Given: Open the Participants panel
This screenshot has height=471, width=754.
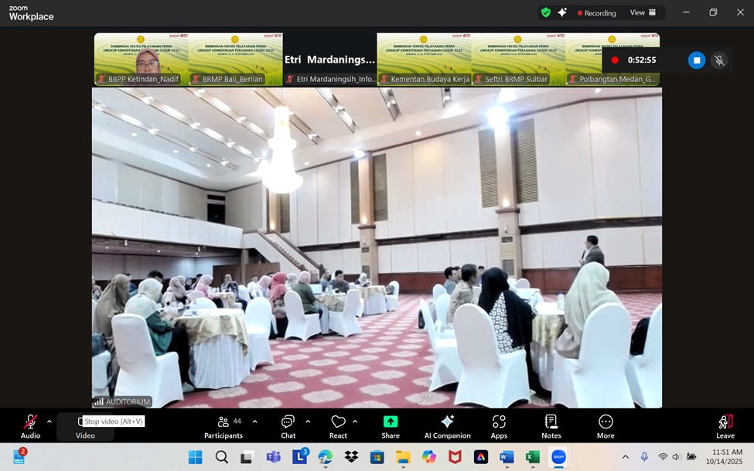Looking at the screenshot, I should click(x=223, y=425).
